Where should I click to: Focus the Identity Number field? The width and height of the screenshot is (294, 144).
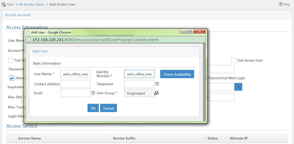click(x=139, y=74)
